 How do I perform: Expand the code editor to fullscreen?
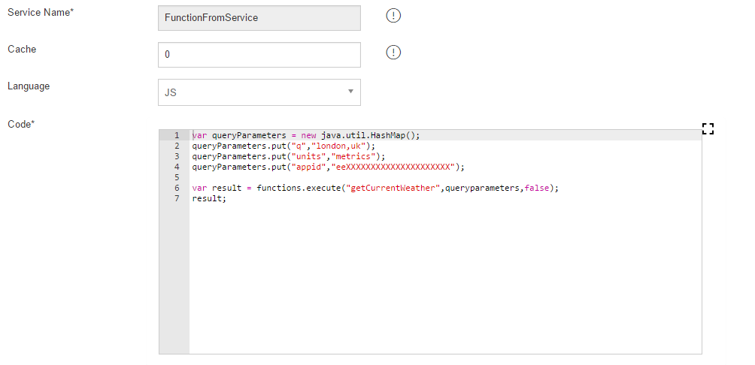coord(707,128)
